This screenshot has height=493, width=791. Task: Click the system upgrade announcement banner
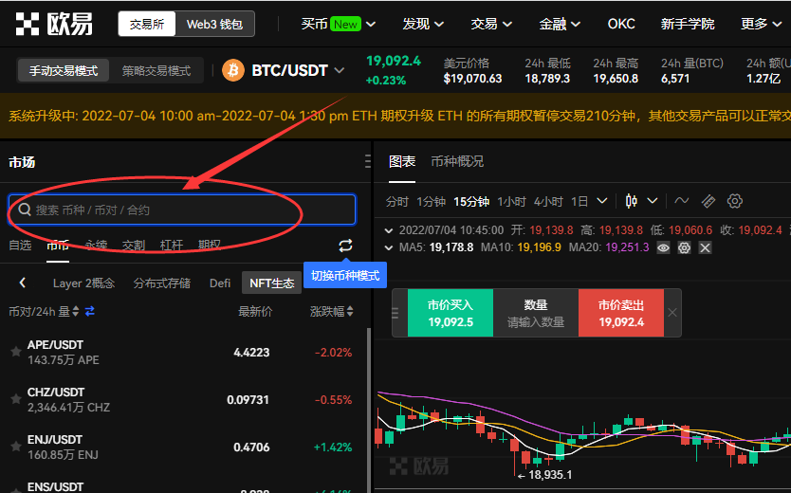395,116
